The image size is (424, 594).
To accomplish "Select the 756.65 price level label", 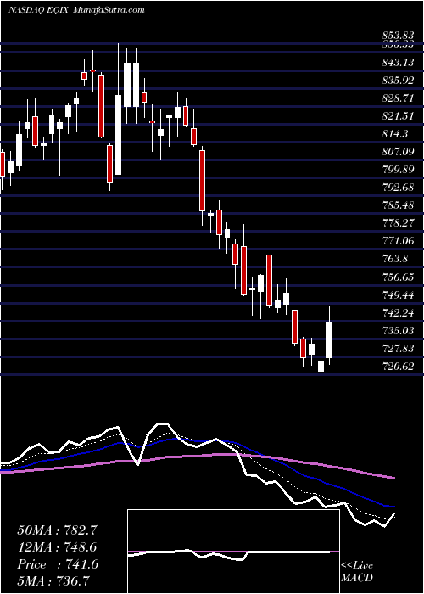I will [398, 277].
